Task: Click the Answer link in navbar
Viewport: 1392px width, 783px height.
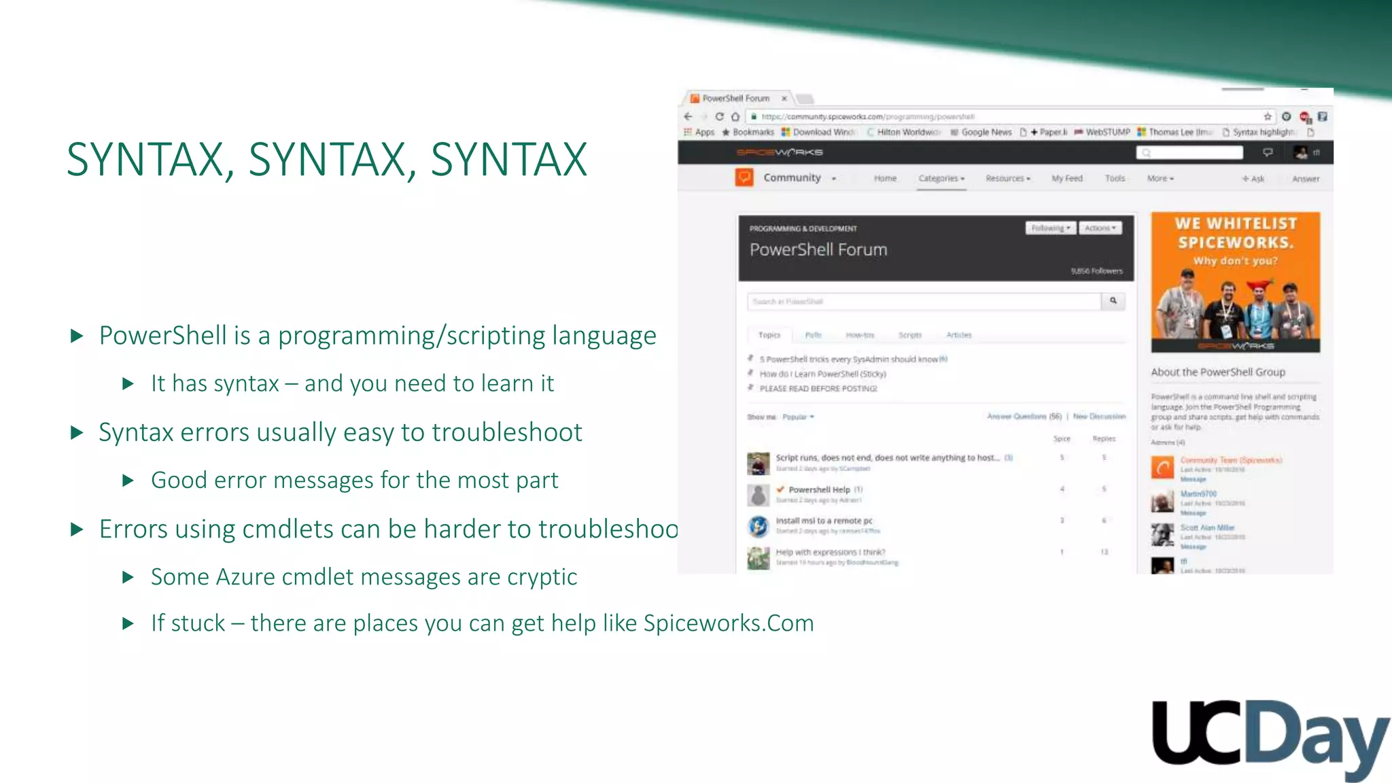Action: pyautogui.click(x=1306, y=179)
